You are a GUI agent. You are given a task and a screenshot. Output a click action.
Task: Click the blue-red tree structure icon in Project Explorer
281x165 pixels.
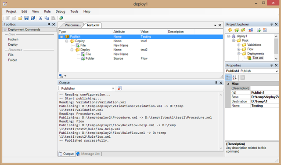(x=251, y=30)
